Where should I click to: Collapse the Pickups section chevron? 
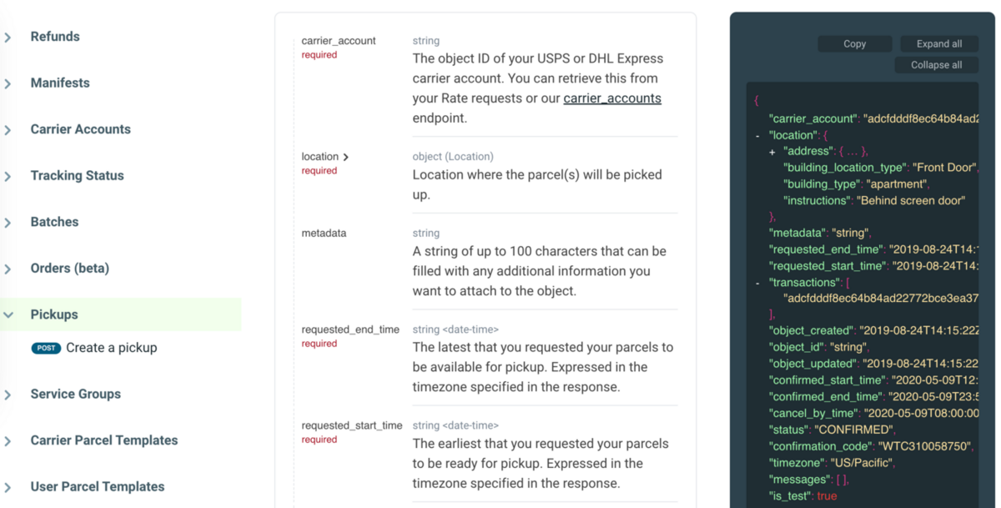point(8,315)
